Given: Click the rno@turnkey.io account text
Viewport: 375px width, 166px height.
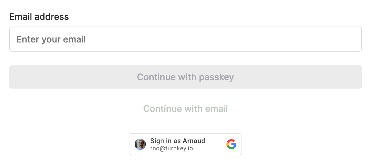Looking at the screenshot, I should click(172, 148).
